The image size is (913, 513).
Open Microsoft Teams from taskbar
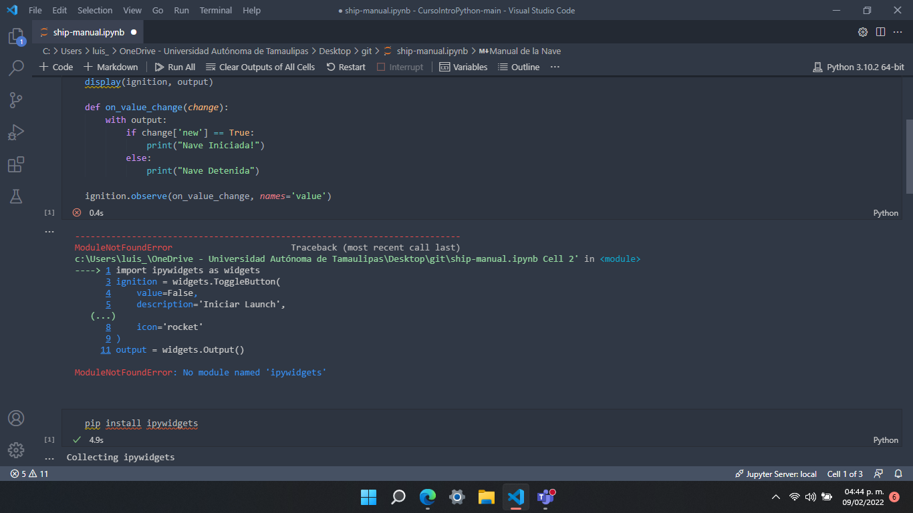point(546,497)
